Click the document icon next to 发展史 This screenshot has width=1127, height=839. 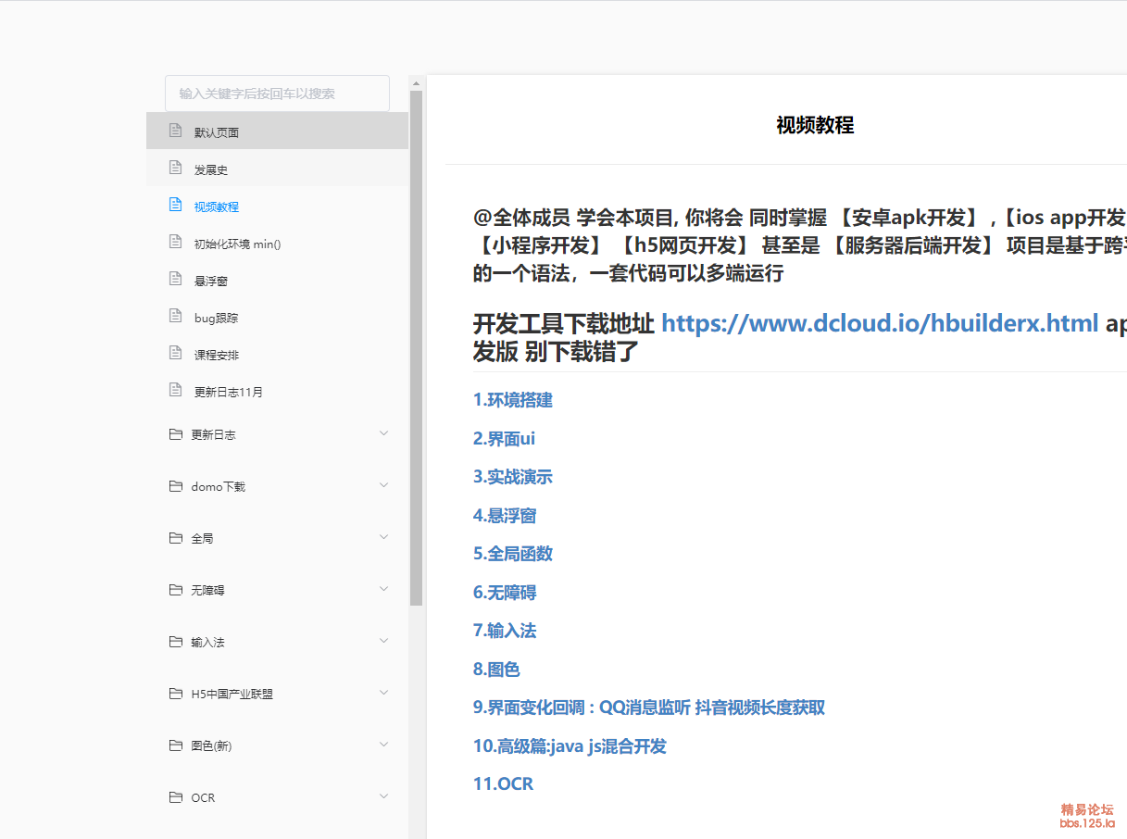pyautogui.click(x=175, y=168)
